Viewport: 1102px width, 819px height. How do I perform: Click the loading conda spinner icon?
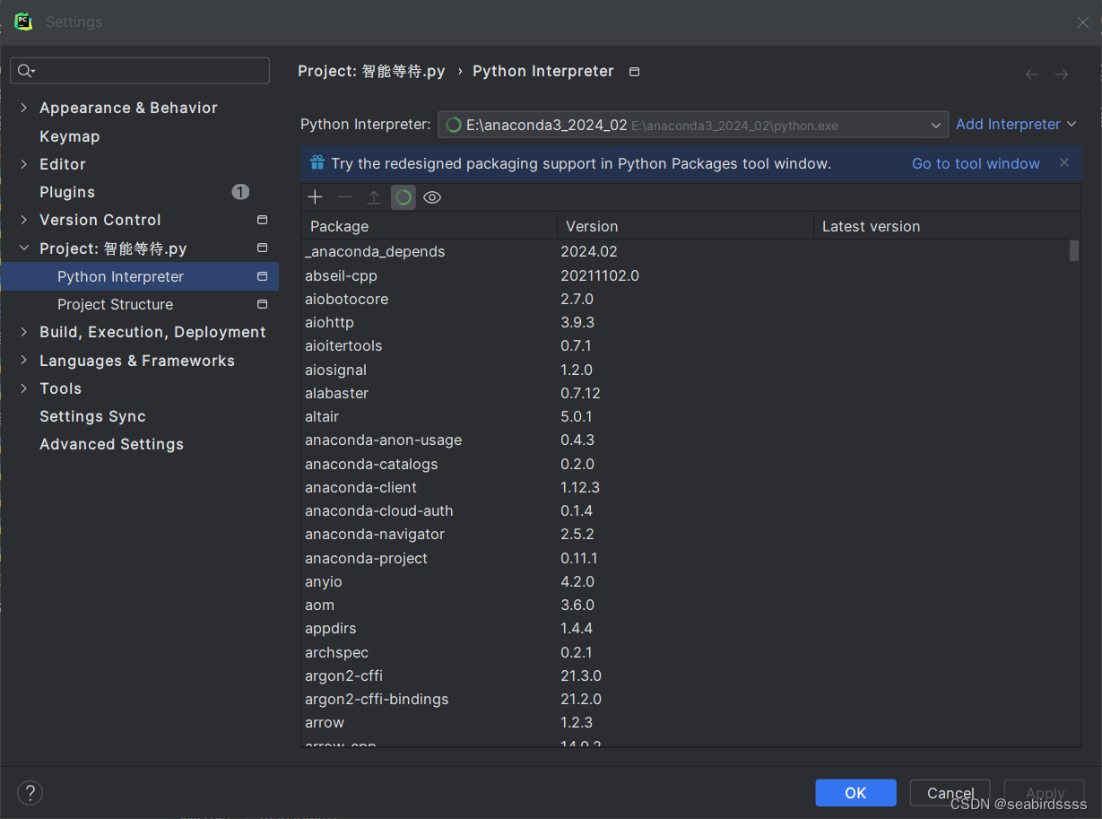point(403,197)
